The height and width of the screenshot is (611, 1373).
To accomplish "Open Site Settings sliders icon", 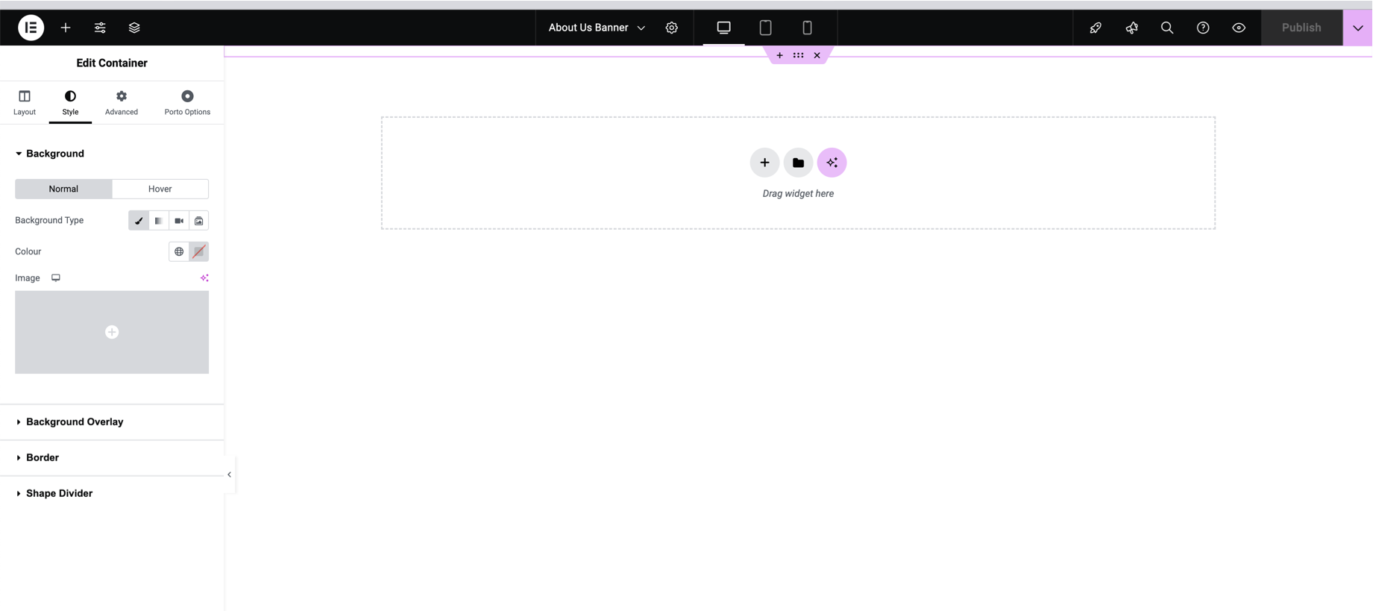I will click(100, 28).
